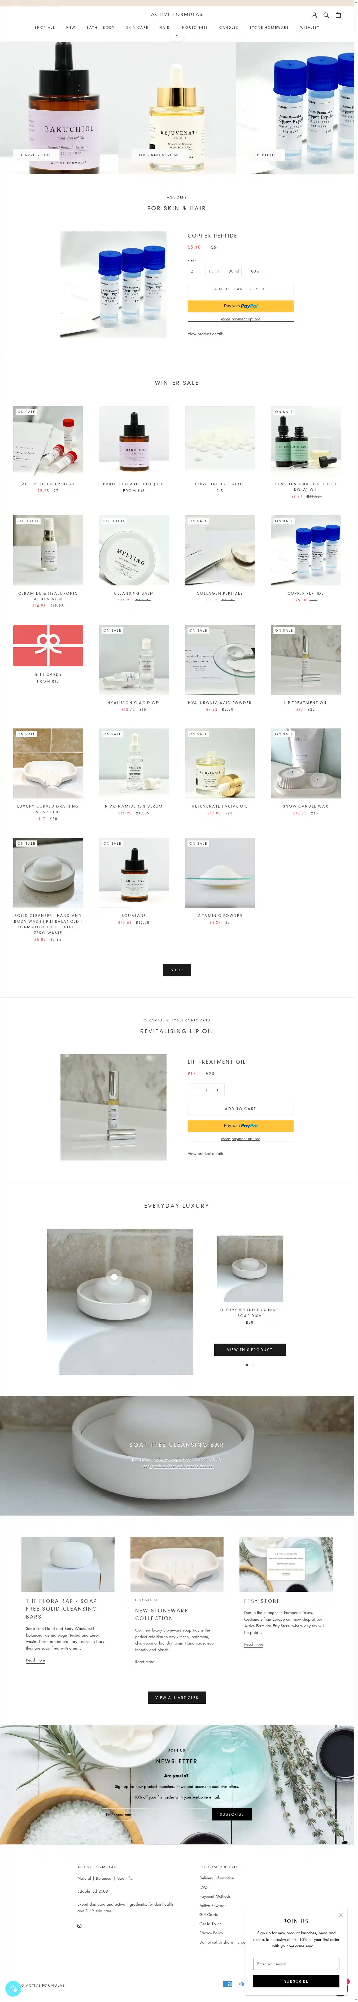Open the shopping bag cart icon
Screen dimensions: 358x2002
point(338,15)
